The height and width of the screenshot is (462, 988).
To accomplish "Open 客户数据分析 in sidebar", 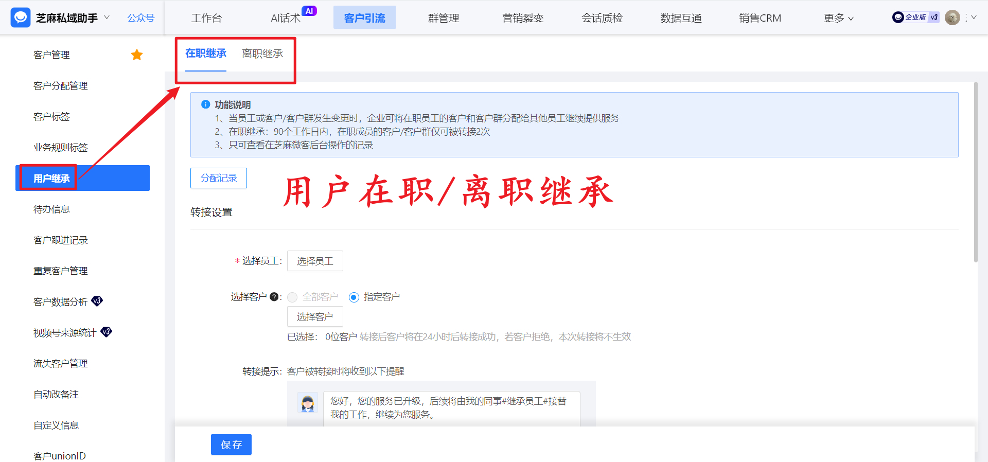I will (x=60, y=301).
